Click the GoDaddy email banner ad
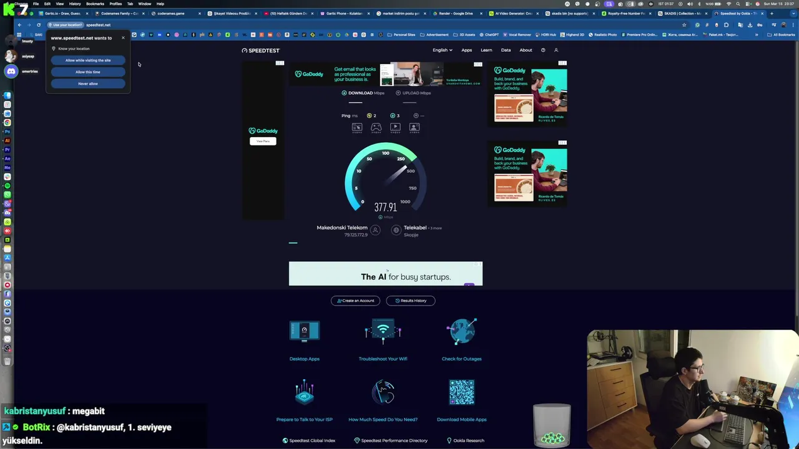This screenshot has width=799, height=449. pyautogui.click(x=386, y=74)
